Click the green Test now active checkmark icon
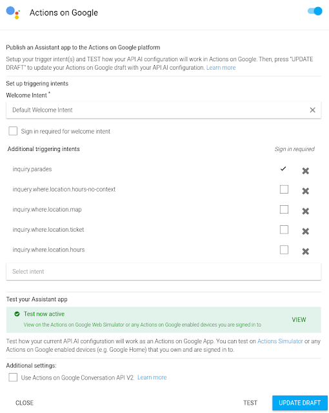Screen dimensions: 329x413 17,314
